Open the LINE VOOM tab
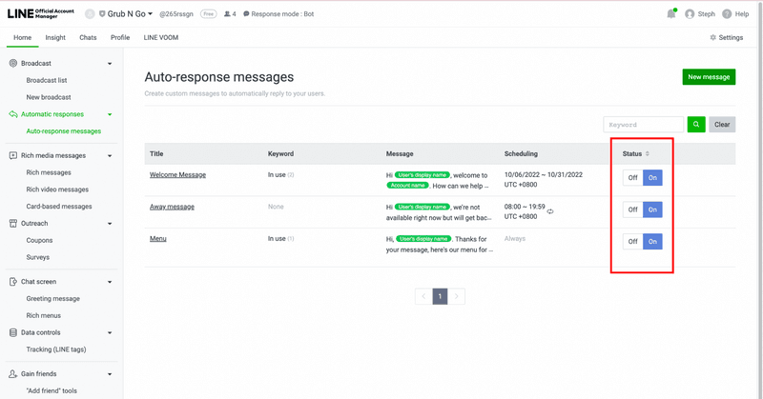The width and height of the screenshot is (763, 399). click(x=161, y=37)
